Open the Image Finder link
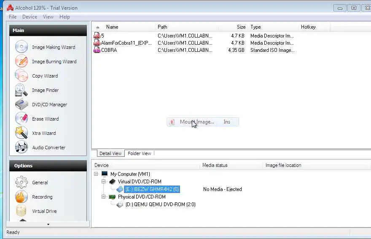This screenshot has width=371, height=239. pyautogui.click(x=46, y=90)
